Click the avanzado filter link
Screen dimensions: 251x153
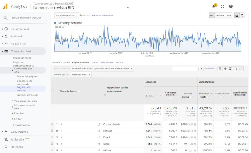point(210,69)
